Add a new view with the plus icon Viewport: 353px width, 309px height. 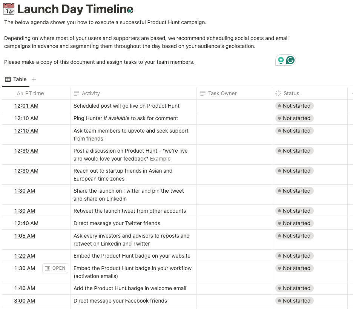[34, 79]
